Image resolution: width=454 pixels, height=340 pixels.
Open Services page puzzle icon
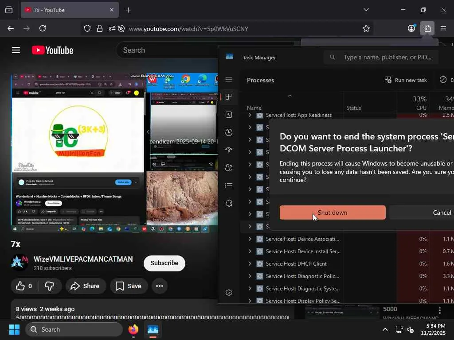[229, 203]
